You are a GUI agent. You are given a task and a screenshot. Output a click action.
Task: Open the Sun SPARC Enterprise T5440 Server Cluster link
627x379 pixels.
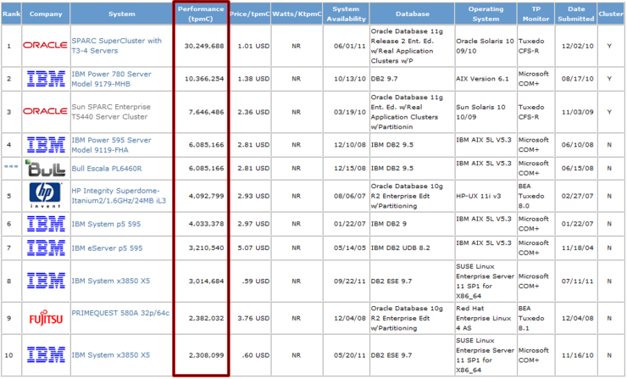pyautogui.click(x=111, y=112)
